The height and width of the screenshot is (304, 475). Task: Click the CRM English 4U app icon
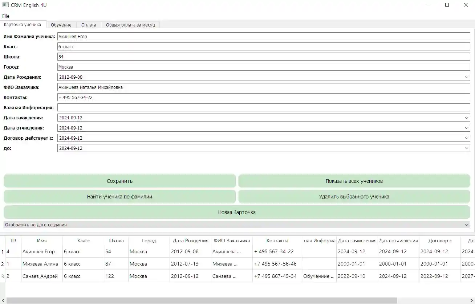click(x=5, y=5)
